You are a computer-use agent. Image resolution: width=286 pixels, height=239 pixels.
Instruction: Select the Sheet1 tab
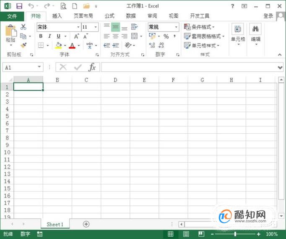55,224
